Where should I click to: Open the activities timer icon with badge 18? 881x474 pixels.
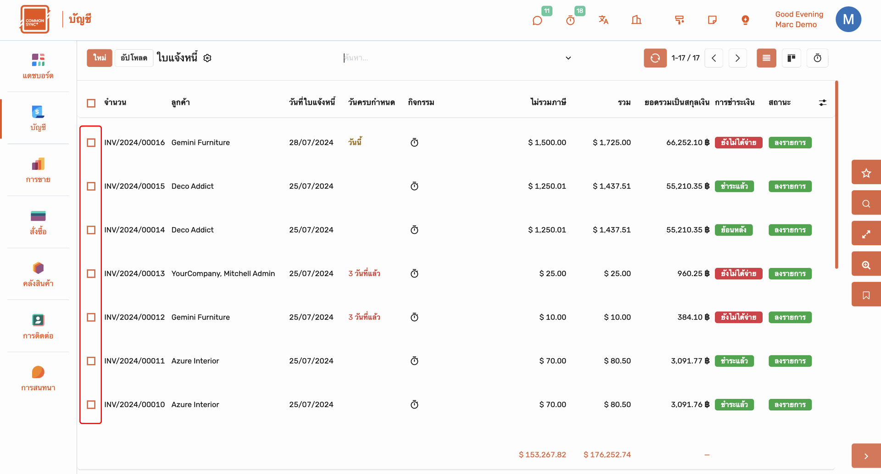pyautogui.click(x=570, y=20)
